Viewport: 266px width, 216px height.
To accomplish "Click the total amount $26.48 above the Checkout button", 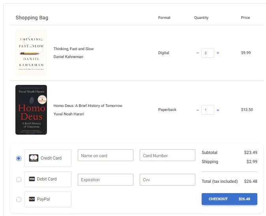I will point(251,181).
